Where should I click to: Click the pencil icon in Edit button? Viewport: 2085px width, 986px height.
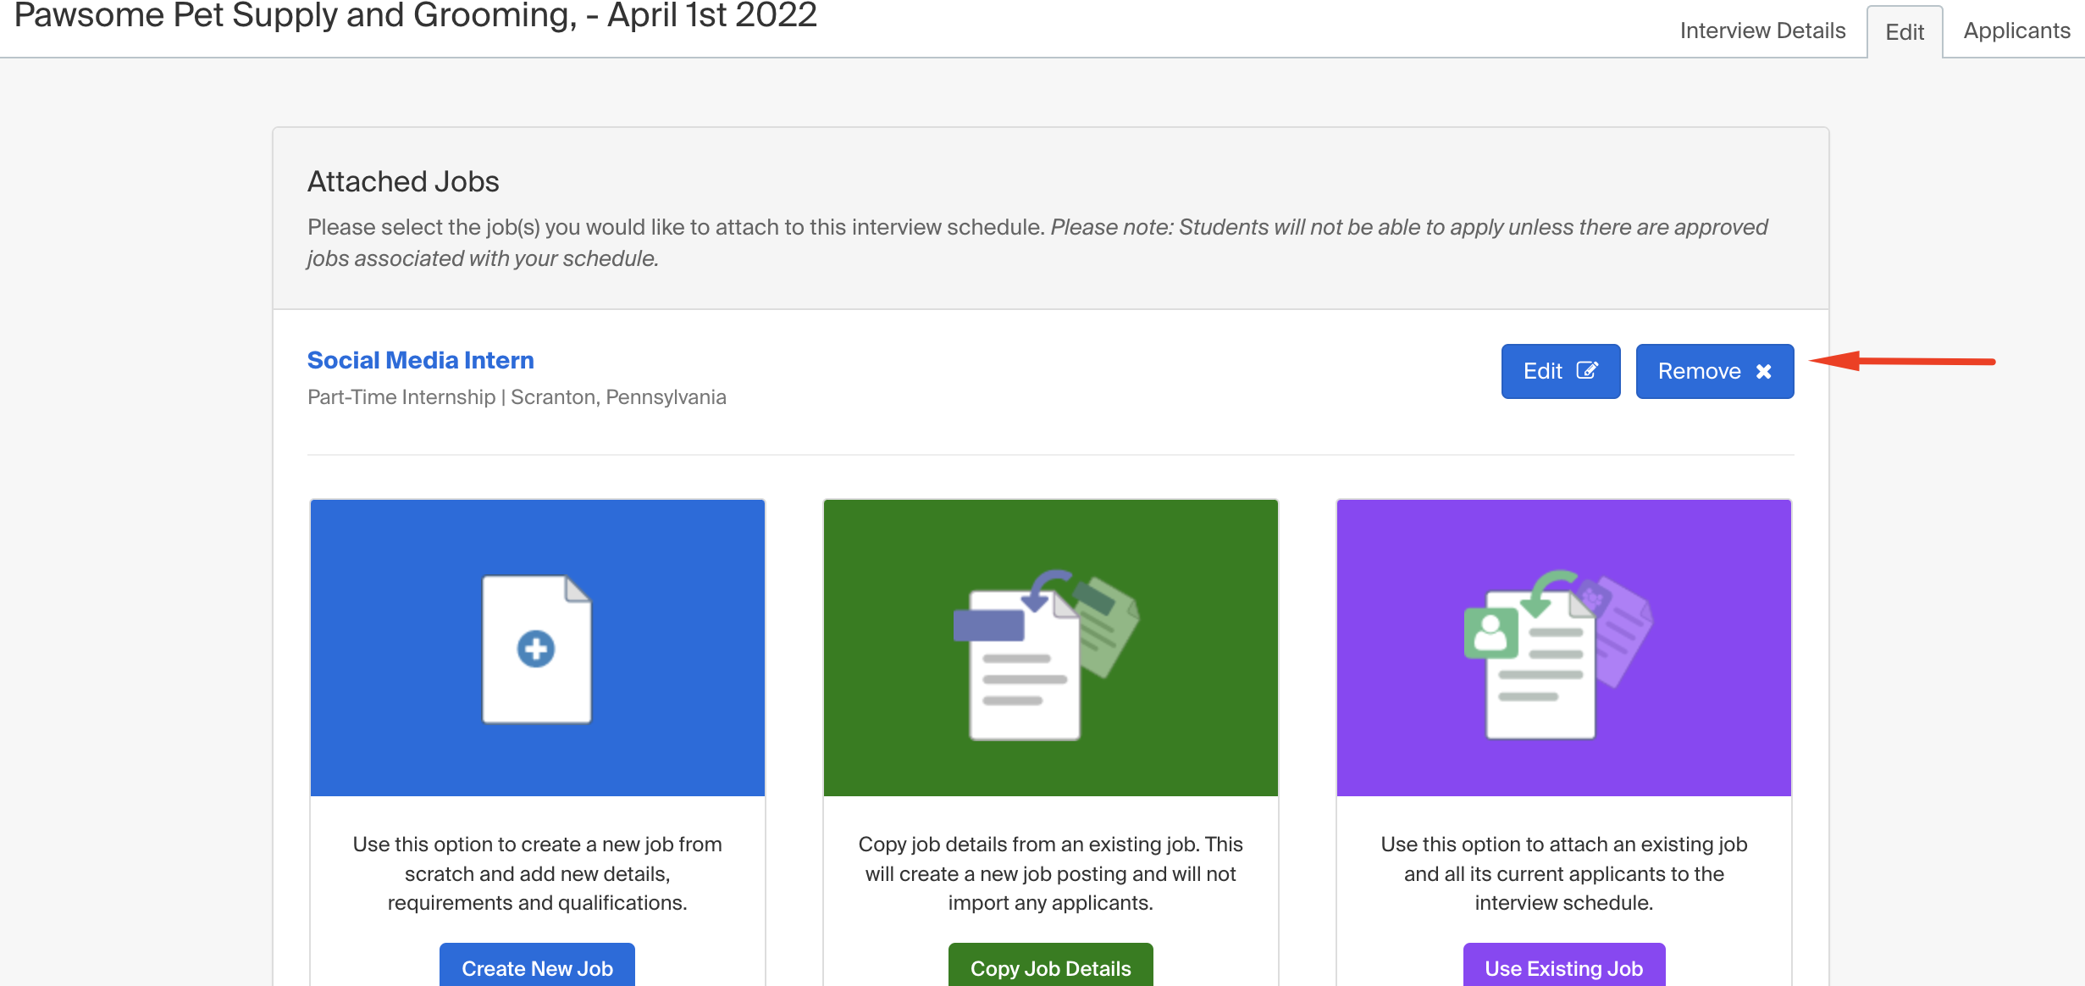coord(1587,371)
